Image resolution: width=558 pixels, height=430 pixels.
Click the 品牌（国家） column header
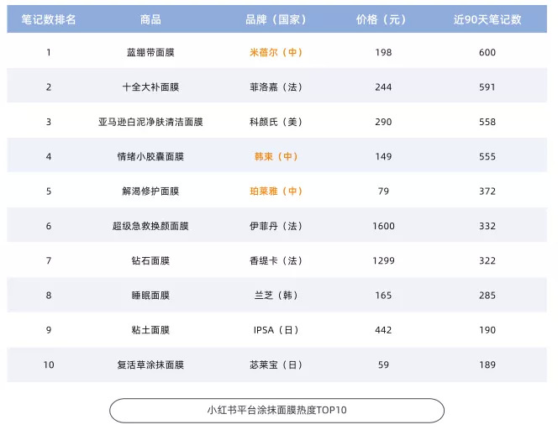tap(276, 19)
